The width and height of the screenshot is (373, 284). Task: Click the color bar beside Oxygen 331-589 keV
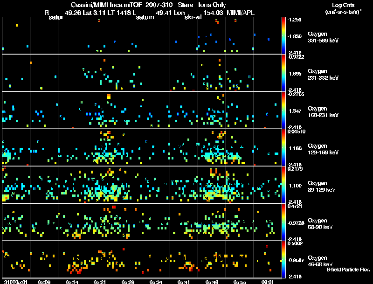point(283,35)
